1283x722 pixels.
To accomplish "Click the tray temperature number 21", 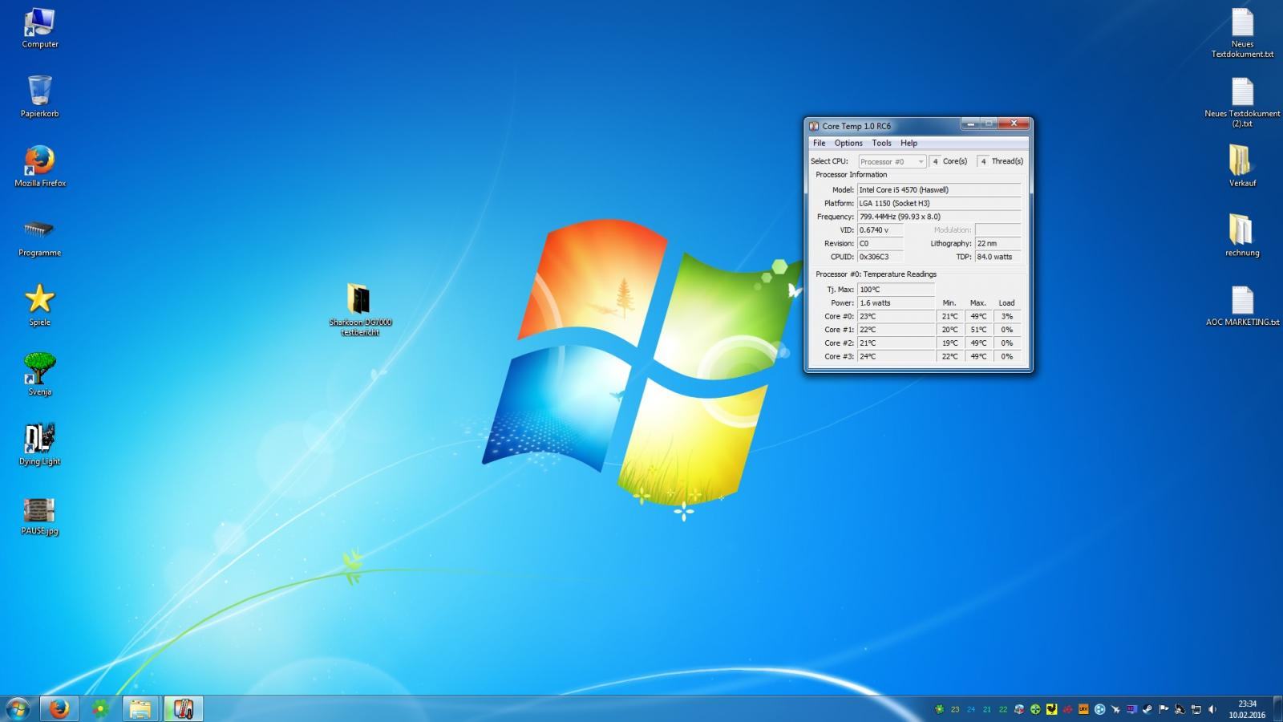I will 987,709.
